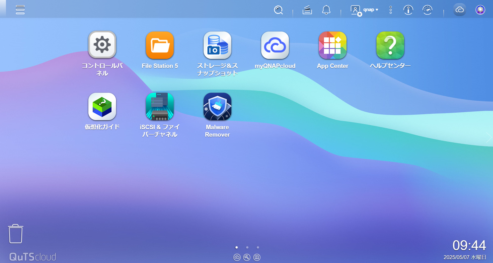
Task: Click the cloud status icon in top bar
Action: pyautogui.click(x=460, y=10)
